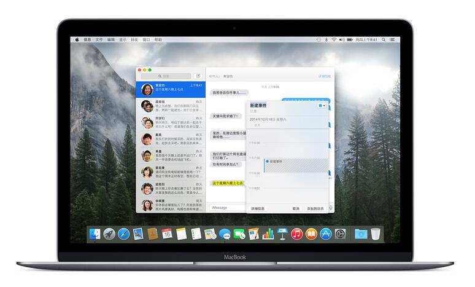Select the fifth conversation, man's avatar on yellow
475x287 pixels.
(x=171, y=155)
